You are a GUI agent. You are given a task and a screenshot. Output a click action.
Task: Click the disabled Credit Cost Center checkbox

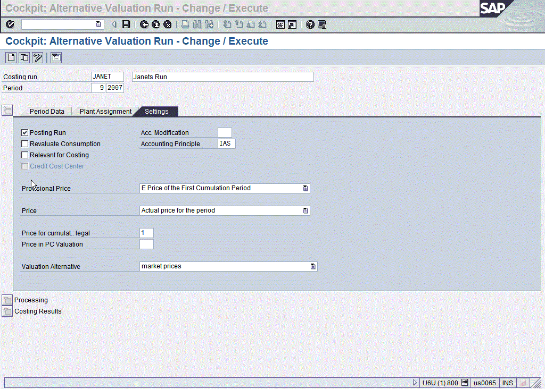coord(24,166)
